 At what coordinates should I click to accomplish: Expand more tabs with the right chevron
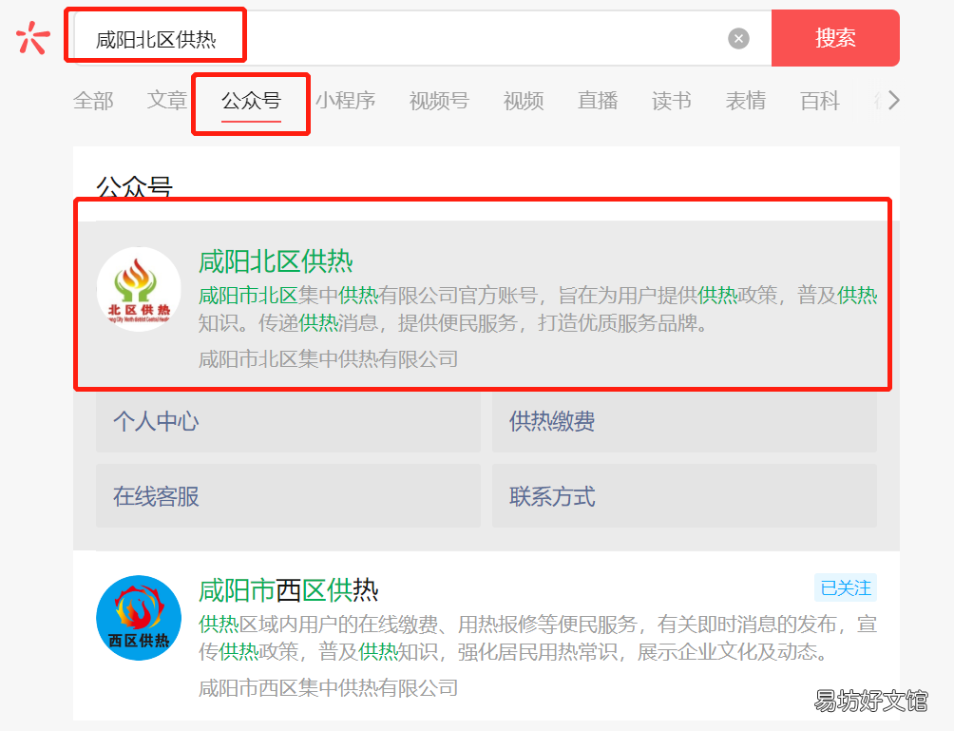pos(893,100)
